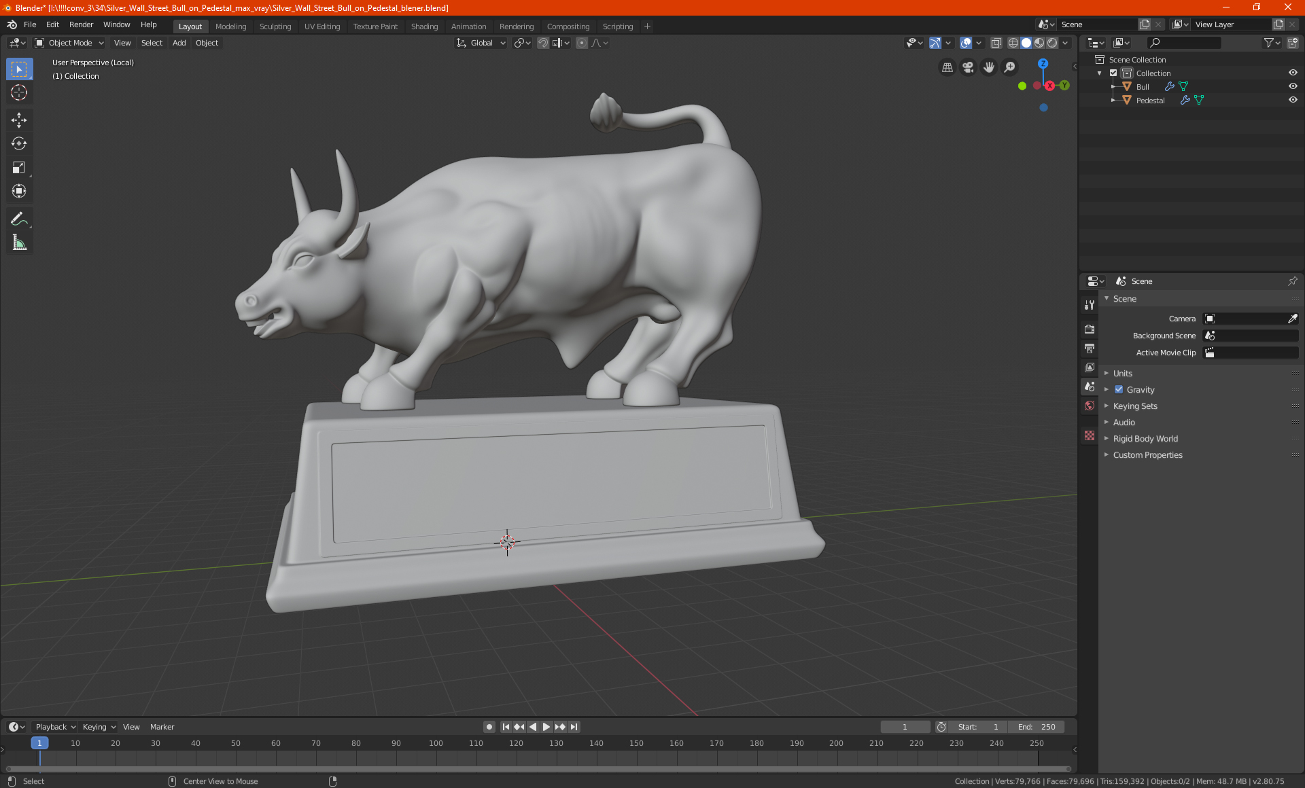
Task: Expand the Keying Sets panel
Action: (x=1134, y=406)
